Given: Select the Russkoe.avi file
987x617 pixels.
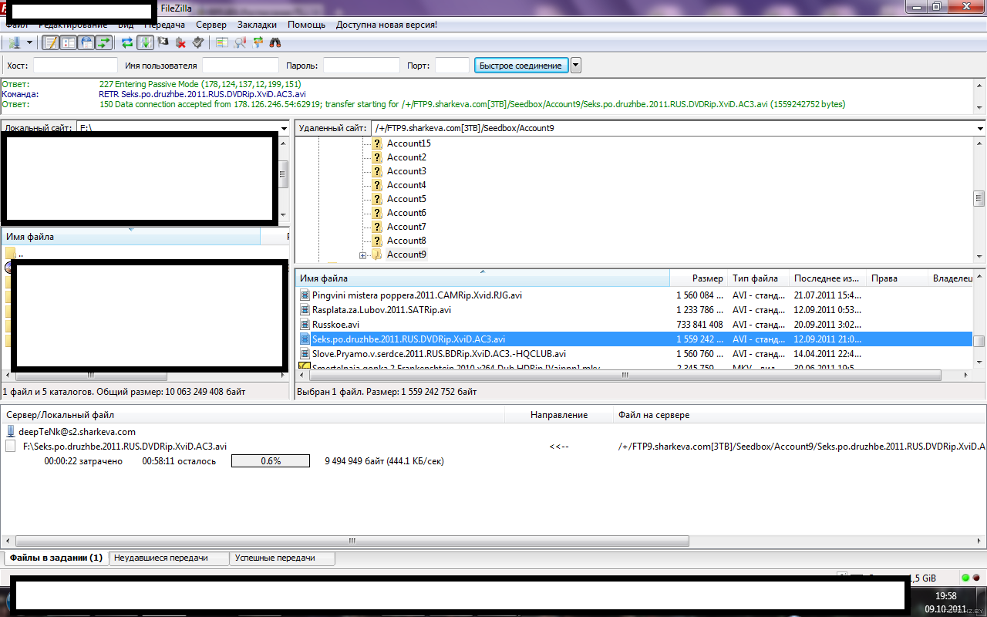Looking at the screenshot, I should (335, 325).
